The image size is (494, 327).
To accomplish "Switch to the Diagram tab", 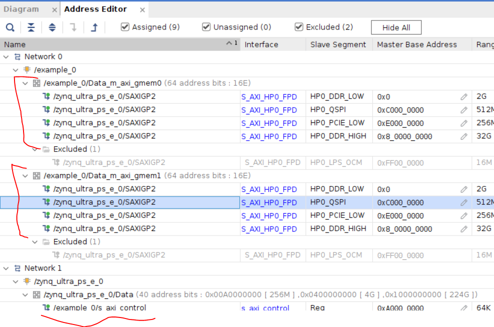I will [x=21, y=9].
